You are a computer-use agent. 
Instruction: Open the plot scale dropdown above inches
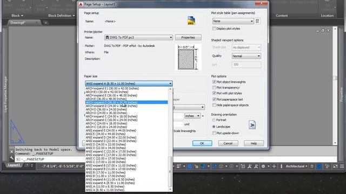pos(189,107)
